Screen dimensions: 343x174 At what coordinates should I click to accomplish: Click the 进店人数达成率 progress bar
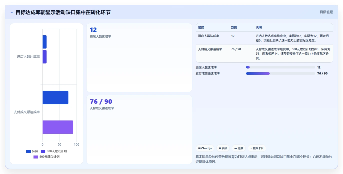[x=280, y=67]
